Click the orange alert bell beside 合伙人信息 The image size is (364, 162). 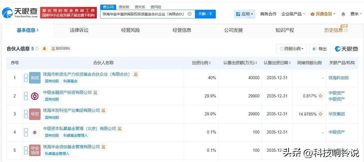pos(44,49)
